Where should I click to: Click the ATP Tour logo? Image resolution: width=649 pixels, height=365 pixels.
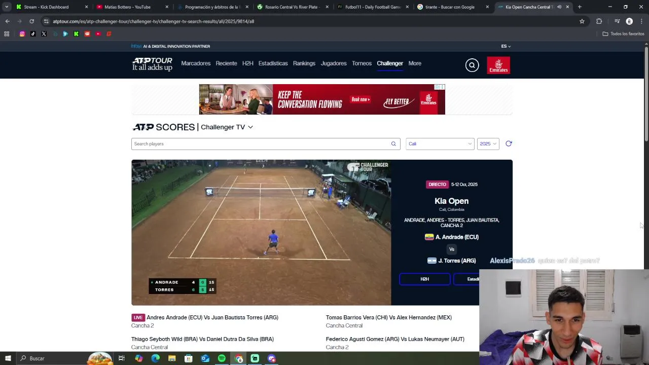(152, 64)
